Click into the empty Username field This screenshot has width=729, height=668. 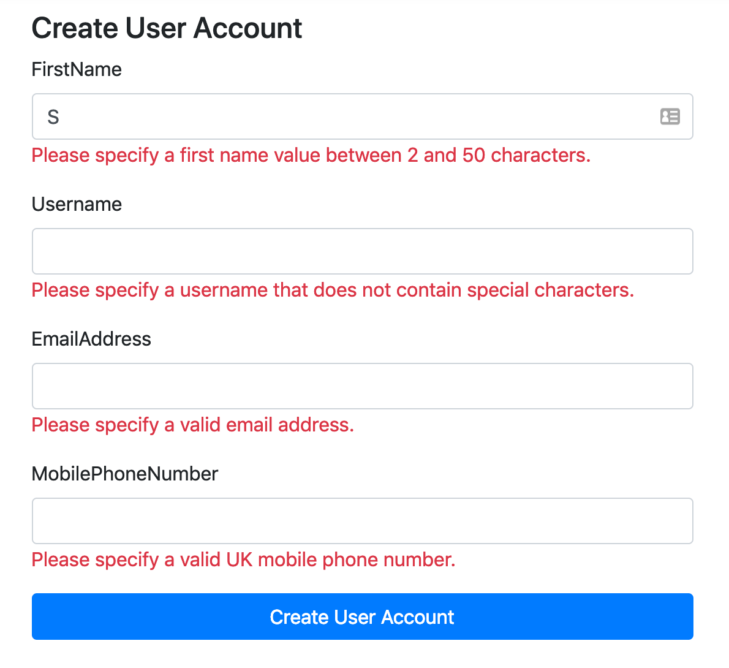click(x=362, y=251)
